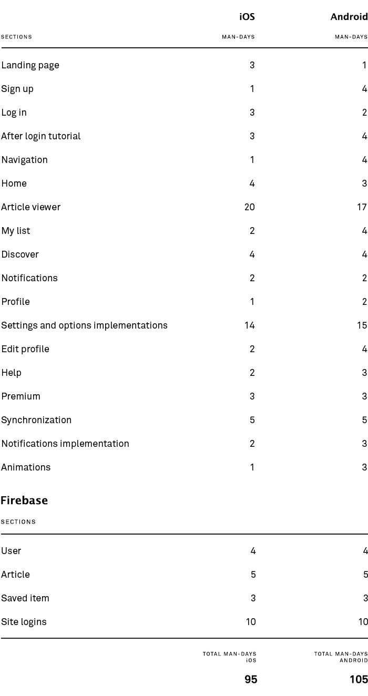Viewport: 368px width, 696px height.
Task: Click the iOS total value 95
Action: 251,679
